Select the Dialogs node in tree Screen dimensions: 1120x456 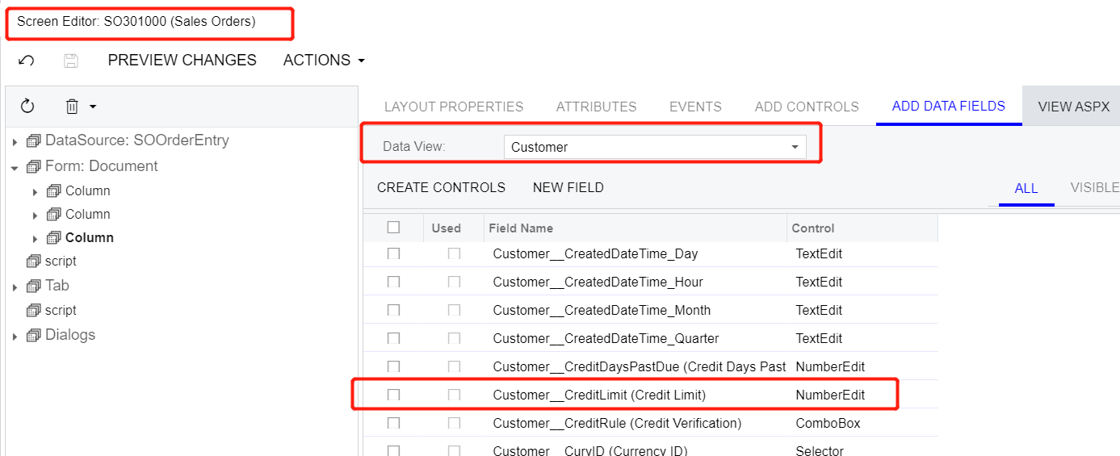tap(70, 335)
